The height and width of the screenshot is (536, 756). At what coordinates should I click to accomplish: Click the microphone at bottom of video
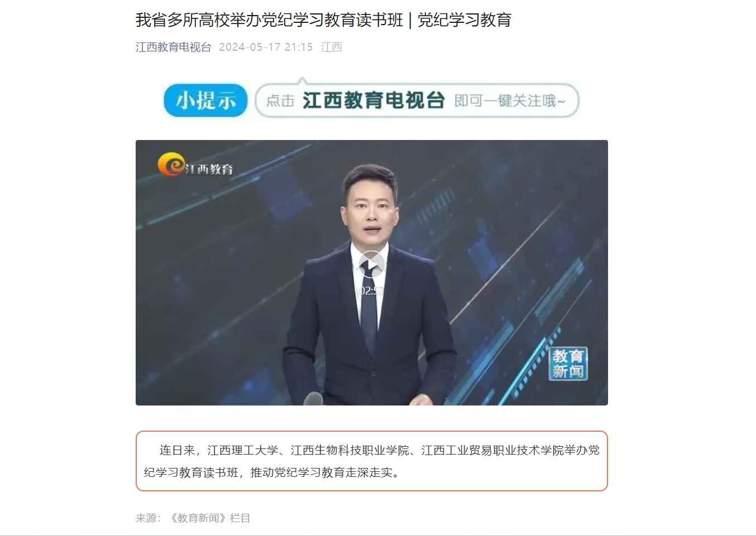313,398
